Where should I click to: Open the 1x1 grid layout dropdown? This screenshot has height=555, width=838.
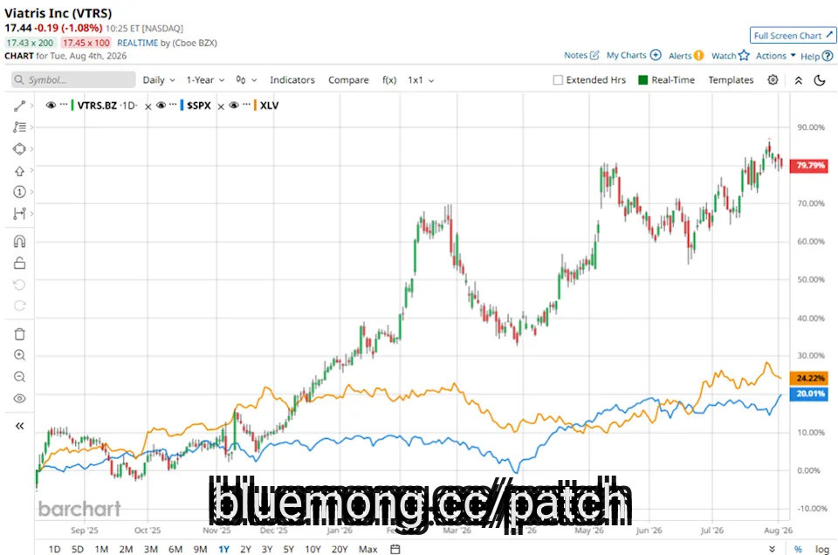[421, 80]
